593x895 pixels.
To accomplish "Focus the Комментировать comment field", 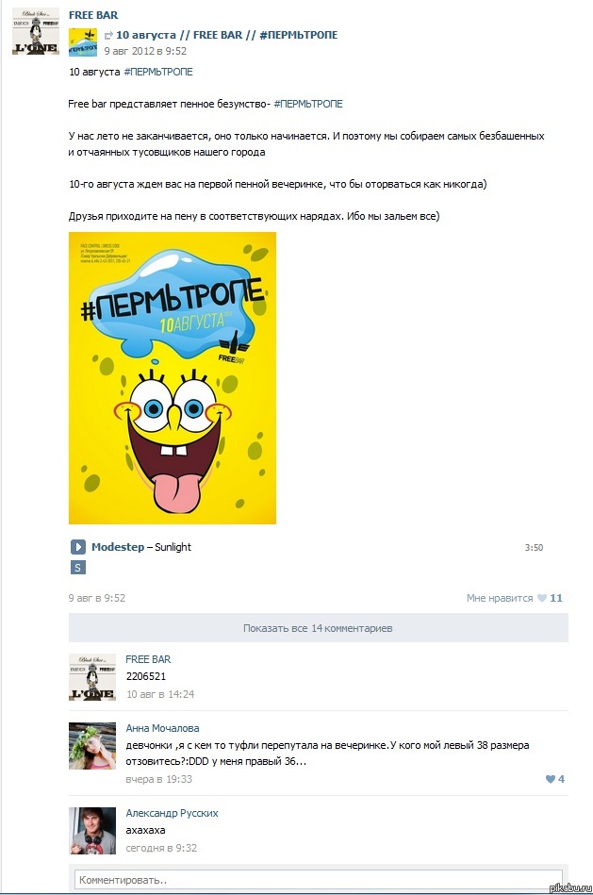I will point(318,880).
